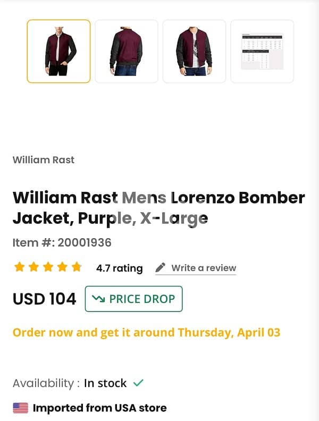Click the Imported from USA store label
The width and height of the screenshot is (319, 421).
(99, 408)
